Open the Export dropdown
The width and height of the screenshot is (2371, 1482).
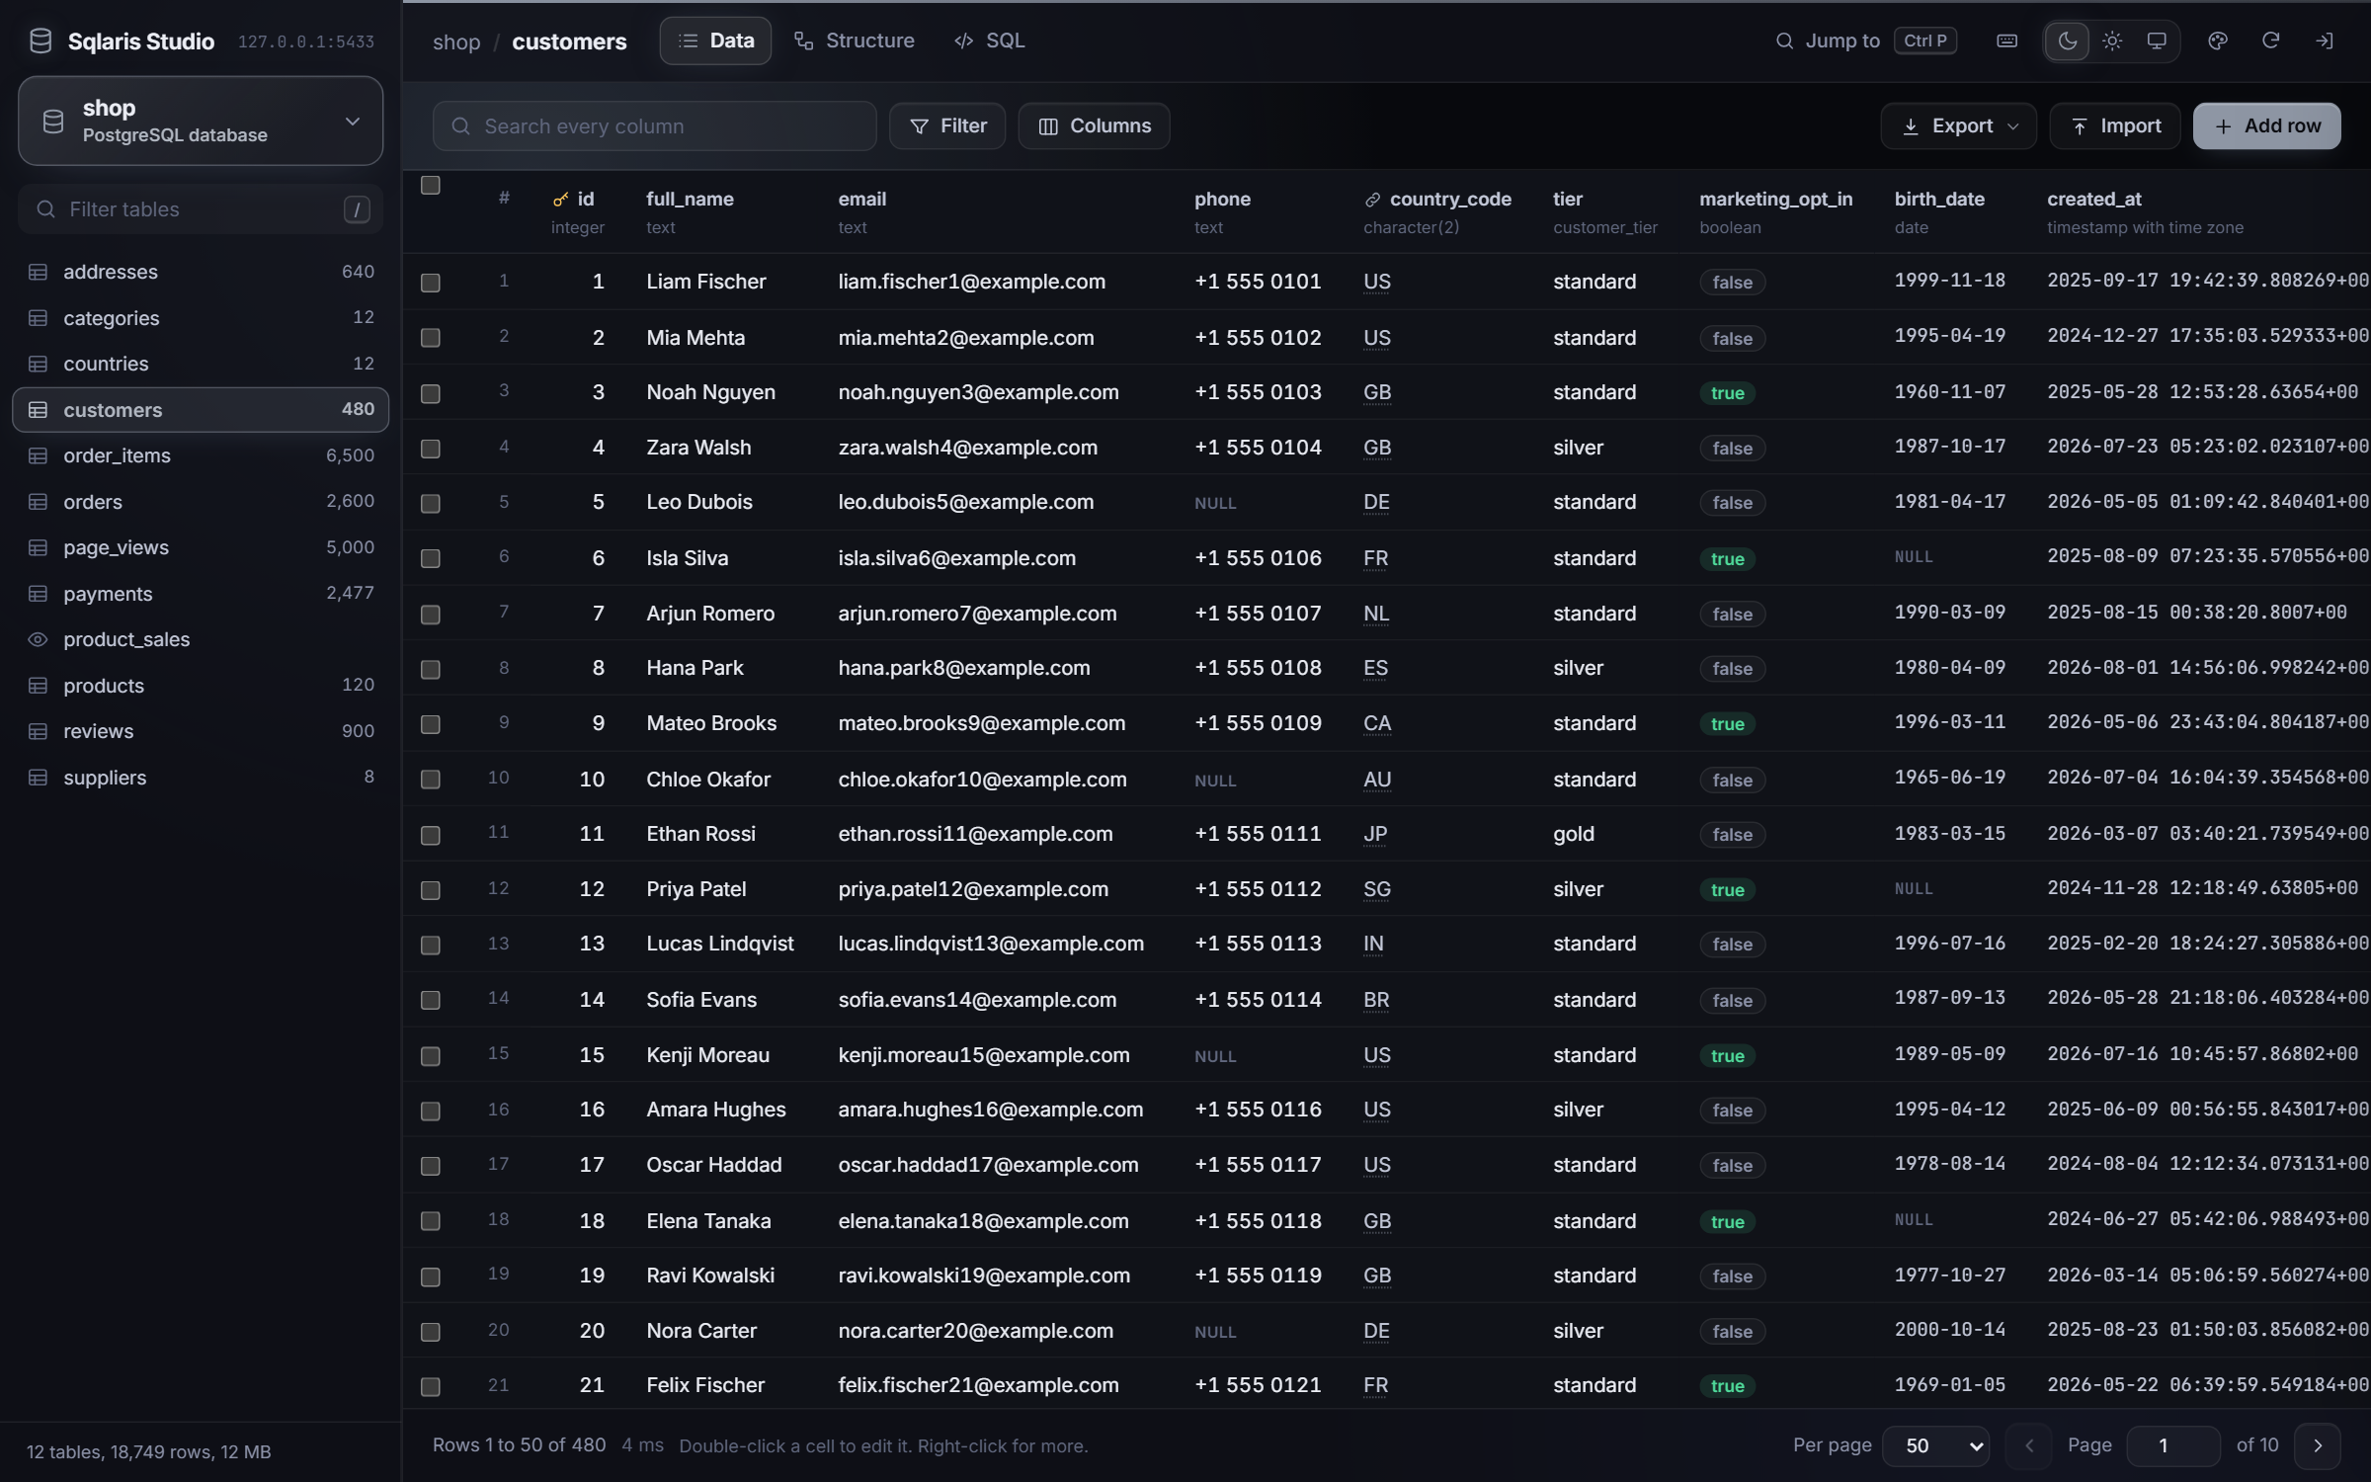pyautogui.click(x=1958, y=125)
